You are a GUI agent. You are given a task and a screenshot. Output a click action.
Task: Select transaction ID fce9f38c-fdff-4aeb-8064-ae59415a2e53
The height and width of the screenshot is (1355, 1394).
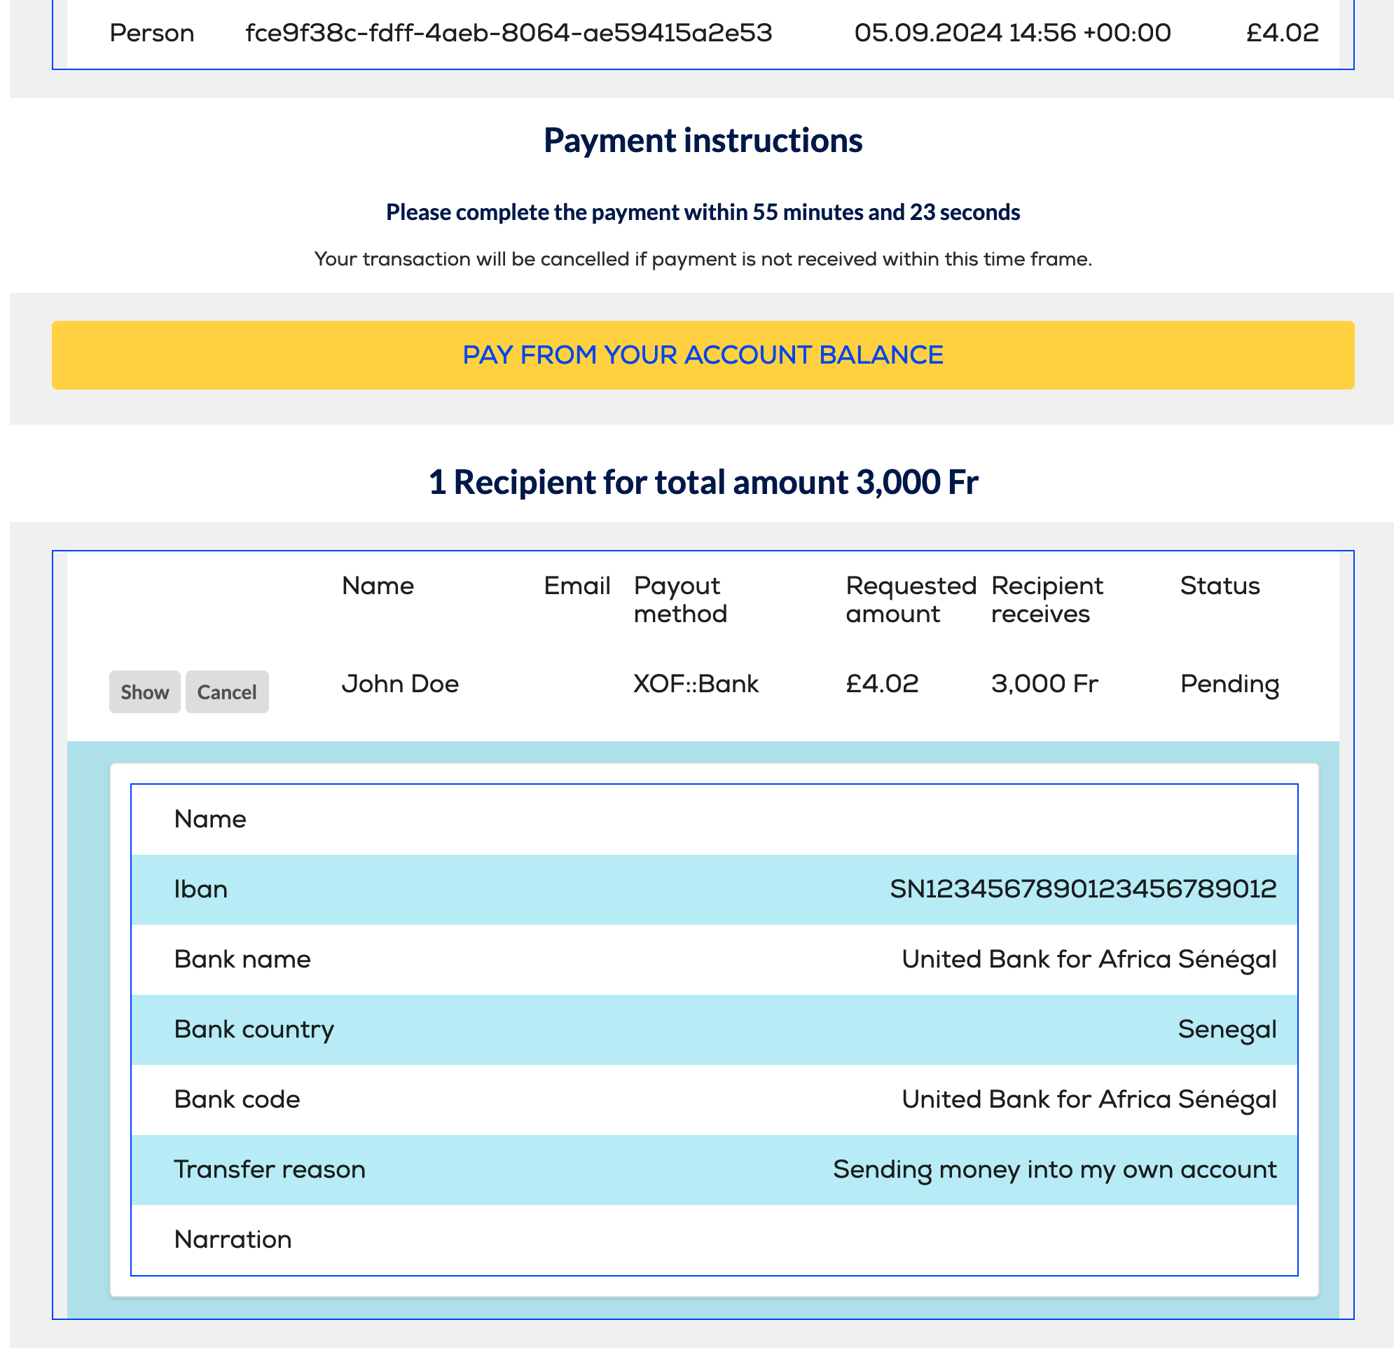[508, 33]
